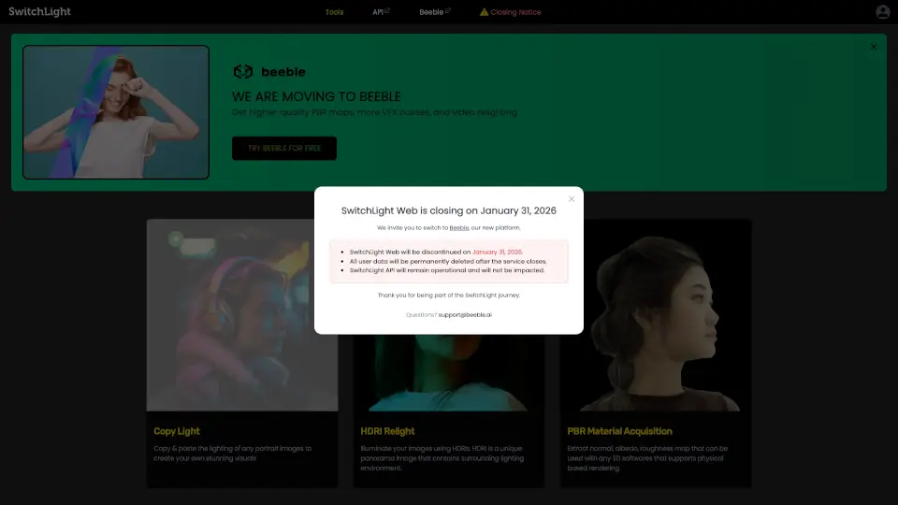Select the banner photo of the woman
898x505 pixels.
(115, 111)
